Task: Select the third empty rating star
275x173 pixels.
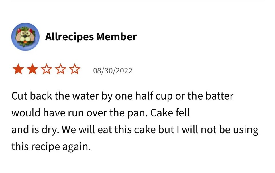Action: pyautogui.click(x=46, y=69)
